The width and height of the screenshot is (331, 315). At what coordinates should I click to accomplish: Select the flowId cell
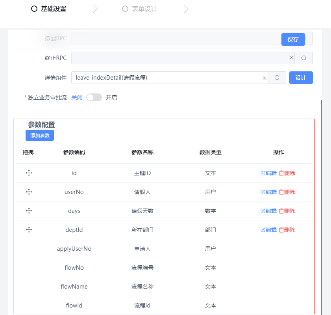[x=74, y=306]
